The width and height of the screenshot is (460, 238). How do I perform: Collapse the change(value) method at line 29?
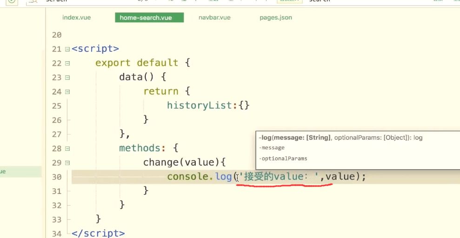(x=67, y=163)
